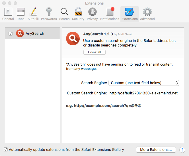Open the Advanced gear icon
This screenshot has width=189, height=156.
point(147,12)
